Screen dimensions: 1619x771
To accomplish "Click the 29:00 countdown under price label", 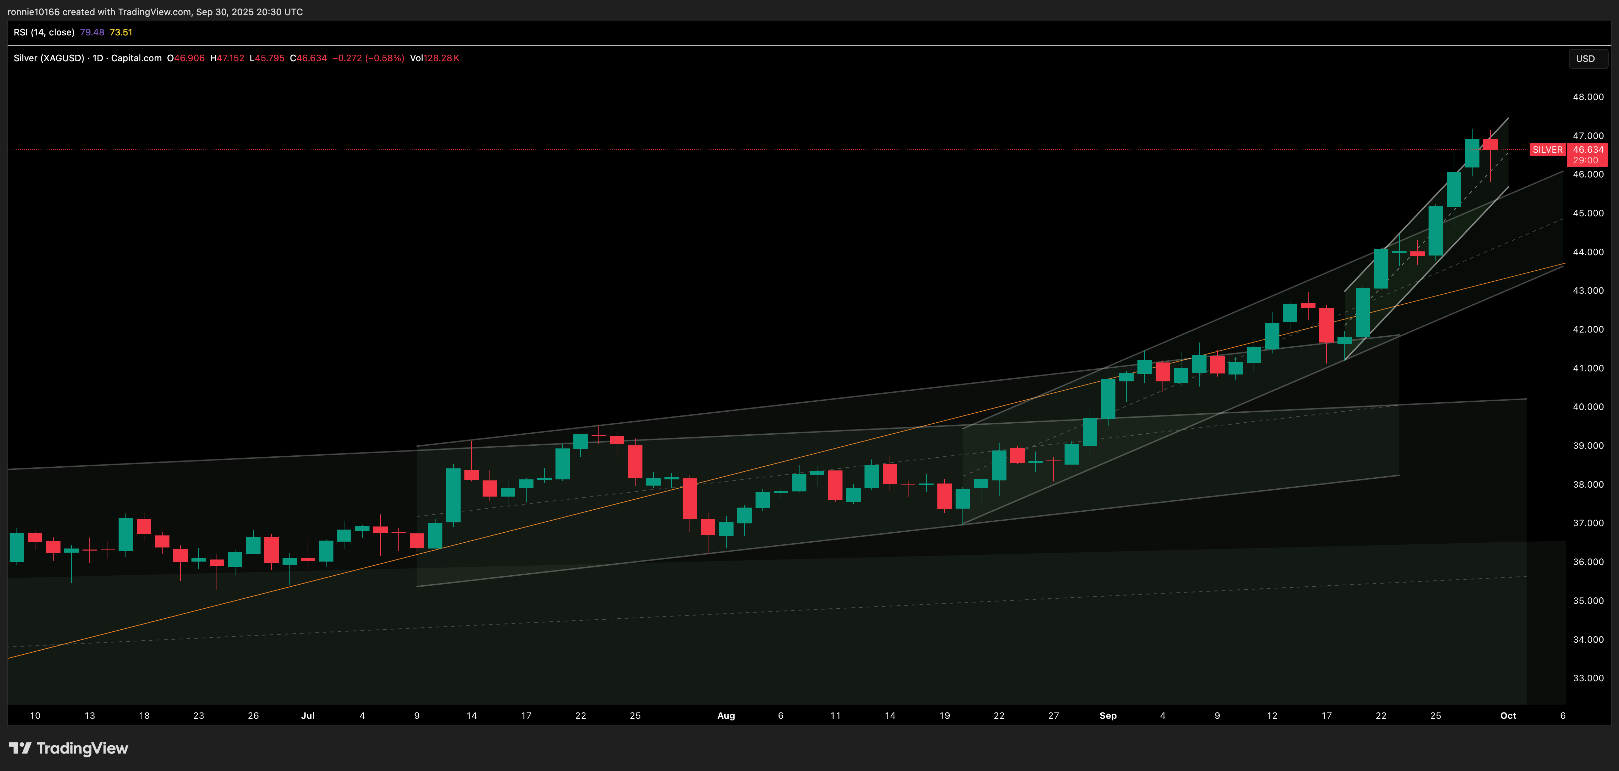I will point(1585,160).
